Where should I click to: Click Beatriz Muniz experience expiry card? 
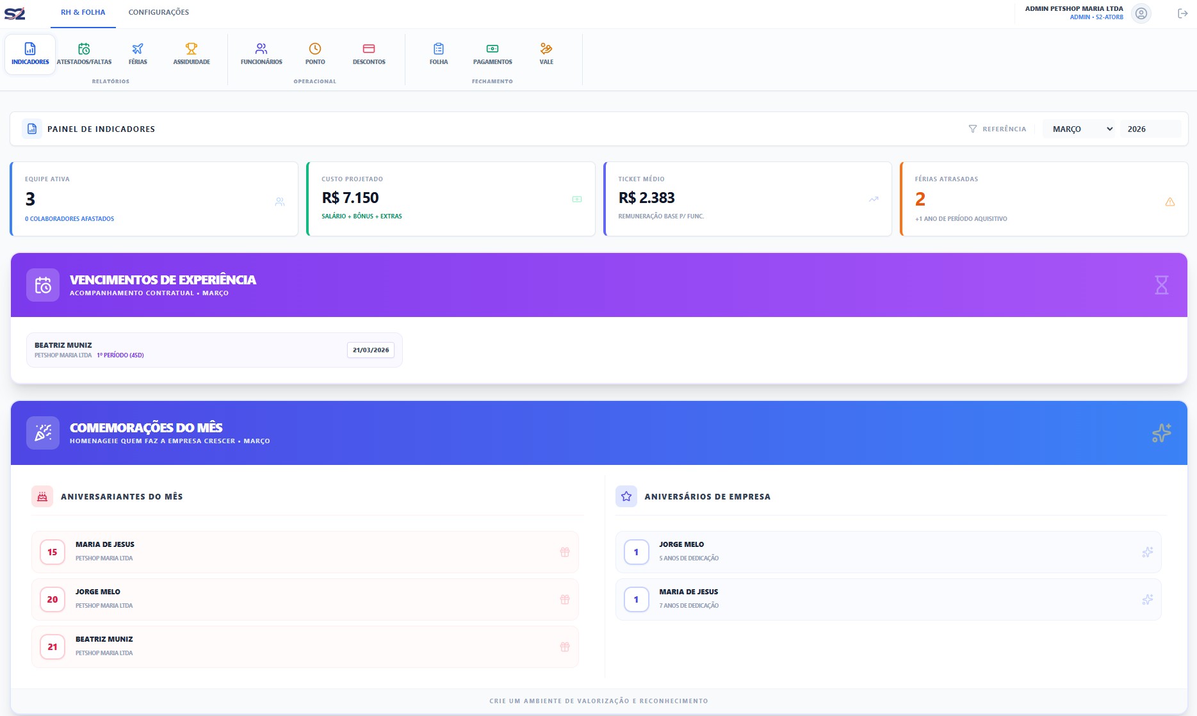coord(214,350)
